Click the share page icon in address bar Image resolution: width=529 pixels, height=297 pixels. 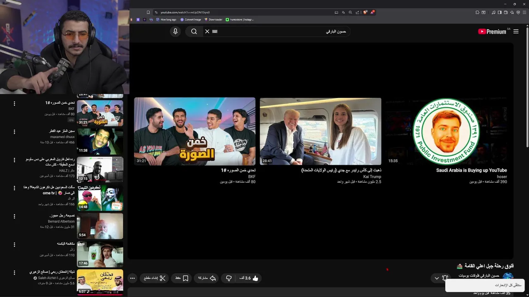click(x=357, y=12)
